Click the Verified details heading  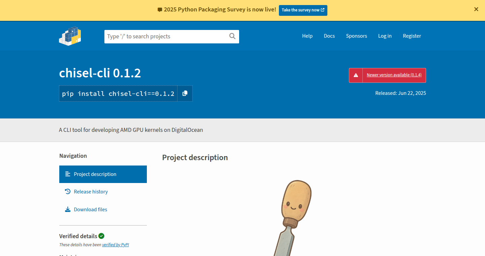78,236
